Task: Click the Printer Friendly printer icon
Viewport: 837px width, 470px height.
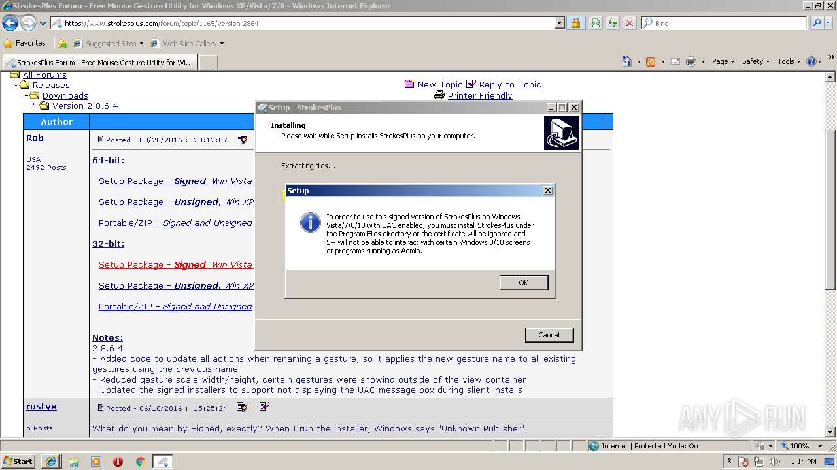Action: [x=439, y=95]
